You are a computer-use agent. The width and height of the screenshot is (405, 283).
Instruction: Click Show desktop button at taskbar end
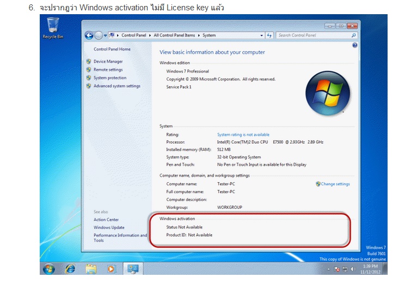point(385,268)
